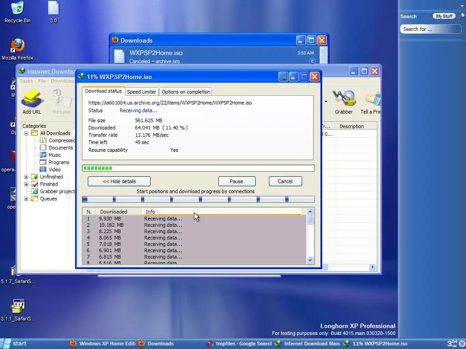Click the Search for input field
This screenshot has width=466, height=349.
coord(431,29)
